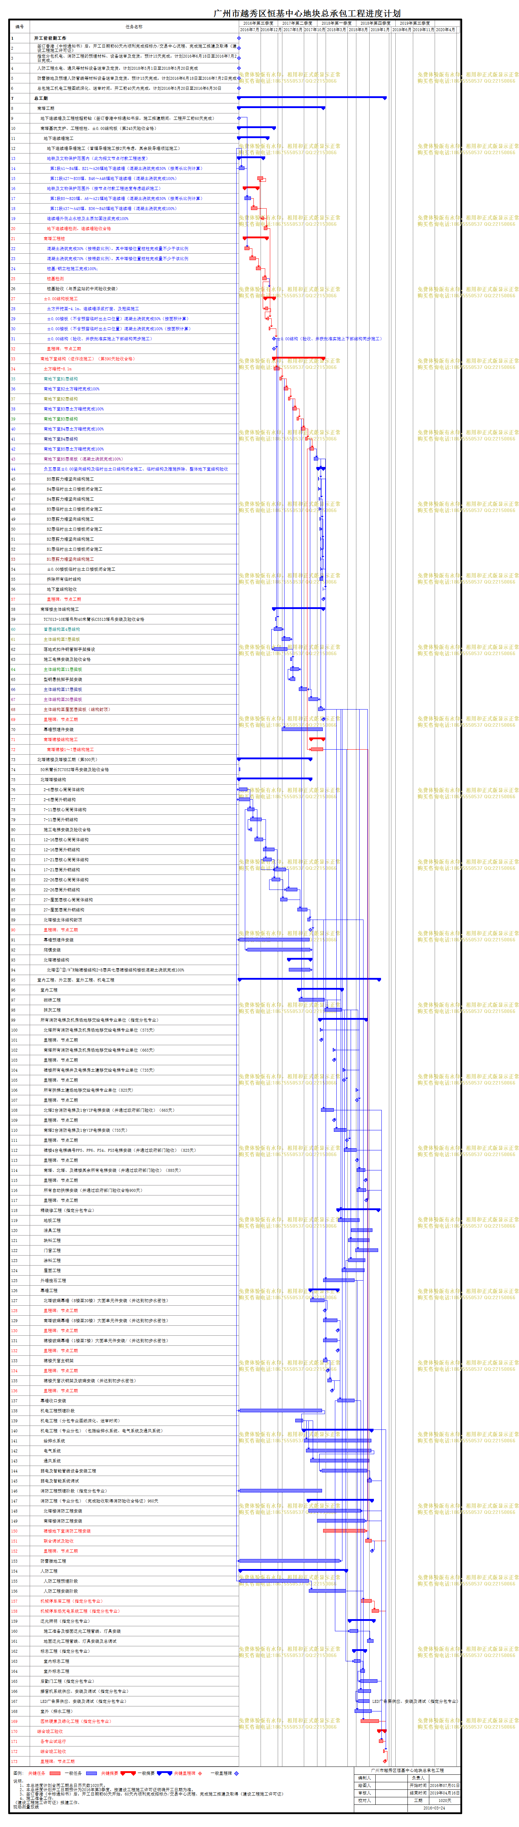Screen dimensions: 519x1827
Task: Click the red summary bar of row 33
Action: pyautogui.click(x=299, y=358)
